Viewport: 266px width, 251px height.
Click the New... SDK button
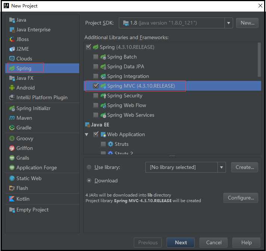(247, 23)
